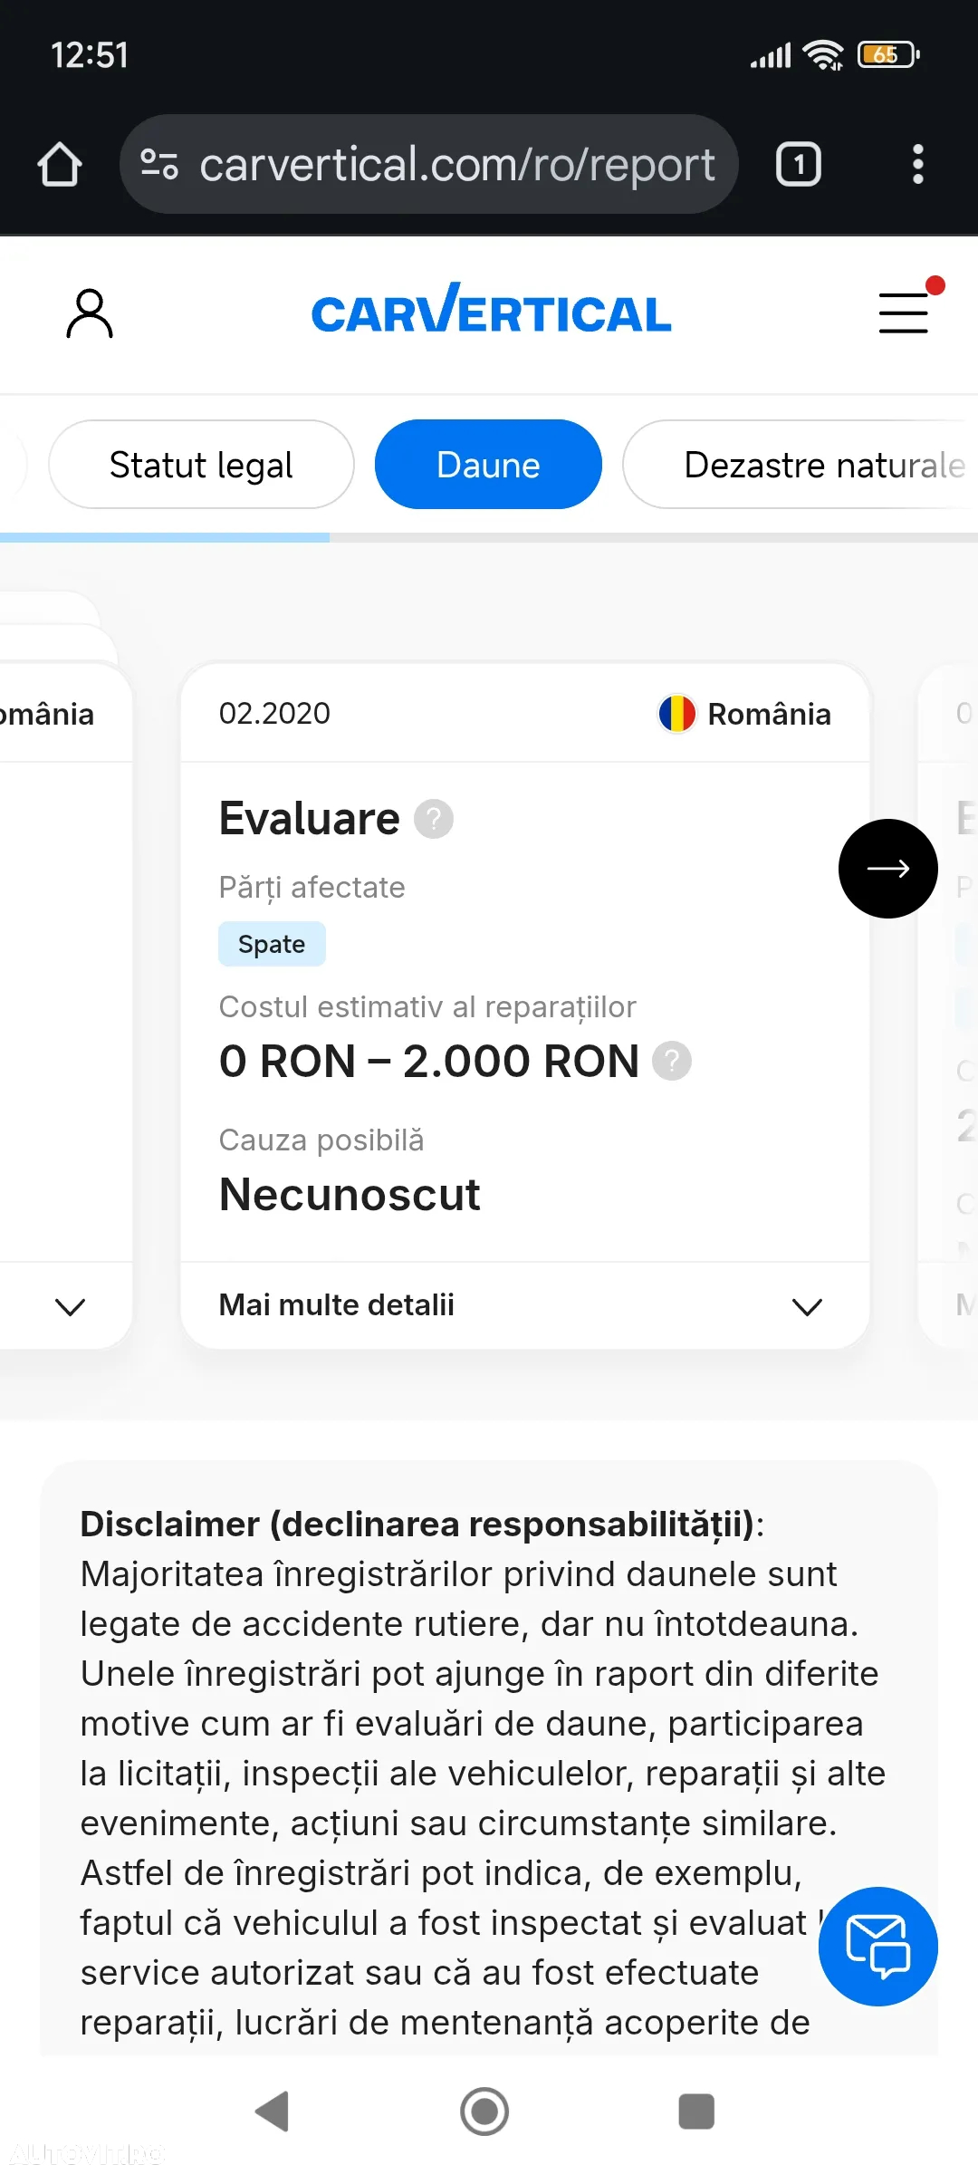The width and height of the screenshot is (978, 2174).
Task: Click the Mai multe detalii chevron arrow
Action: coord(807,1306)
